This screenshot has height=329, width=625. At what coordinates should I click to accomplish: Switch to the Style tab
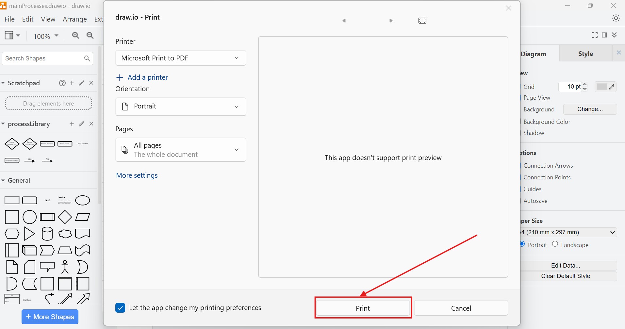pos(585,54)
